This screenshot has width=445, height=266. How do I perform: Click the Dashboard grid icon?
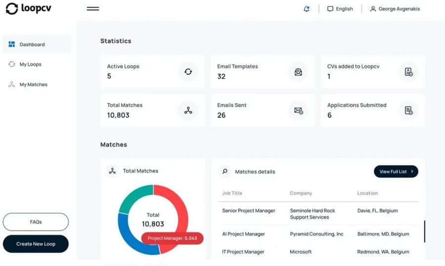click(12, 44)
